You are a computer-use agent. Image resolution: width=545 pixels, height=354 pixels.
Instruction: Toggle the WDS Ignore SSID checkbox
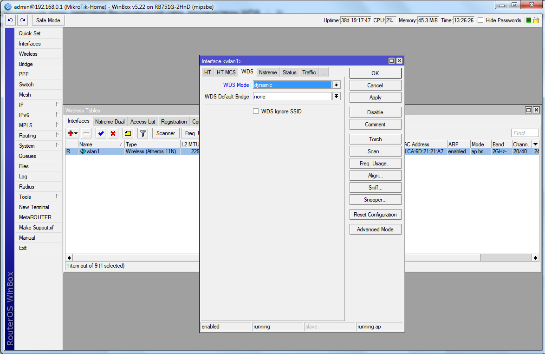255,111
